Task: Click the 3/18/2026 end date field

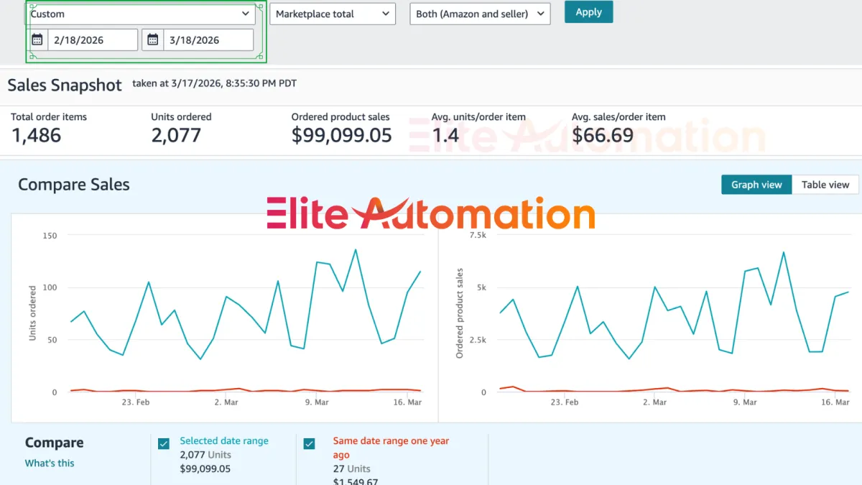Action: (208, 40)
